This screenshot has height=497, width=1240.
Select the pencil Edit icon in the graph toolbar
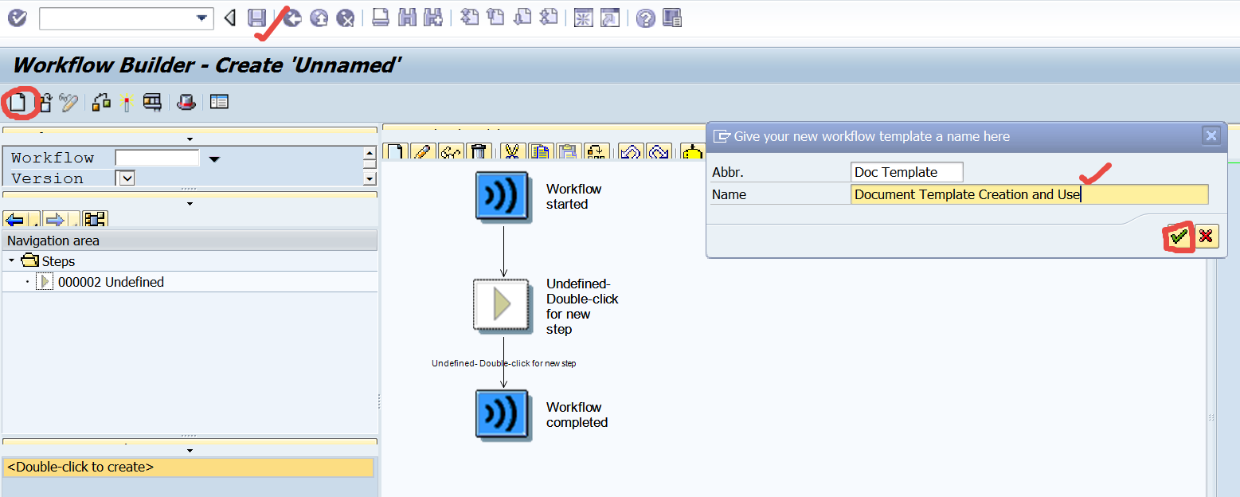tap(423, 151)
